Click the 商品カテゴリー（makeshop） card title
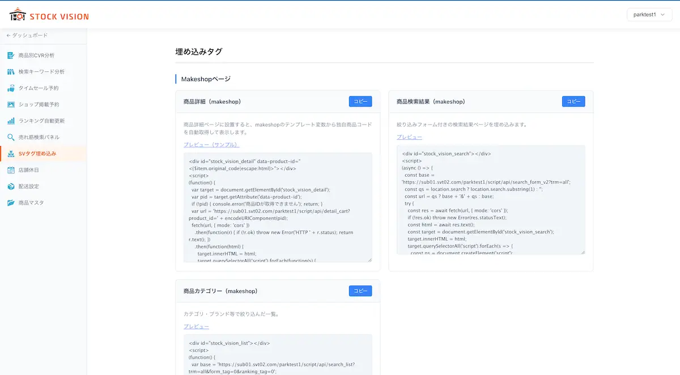The image size is (680, 375). 220,291
